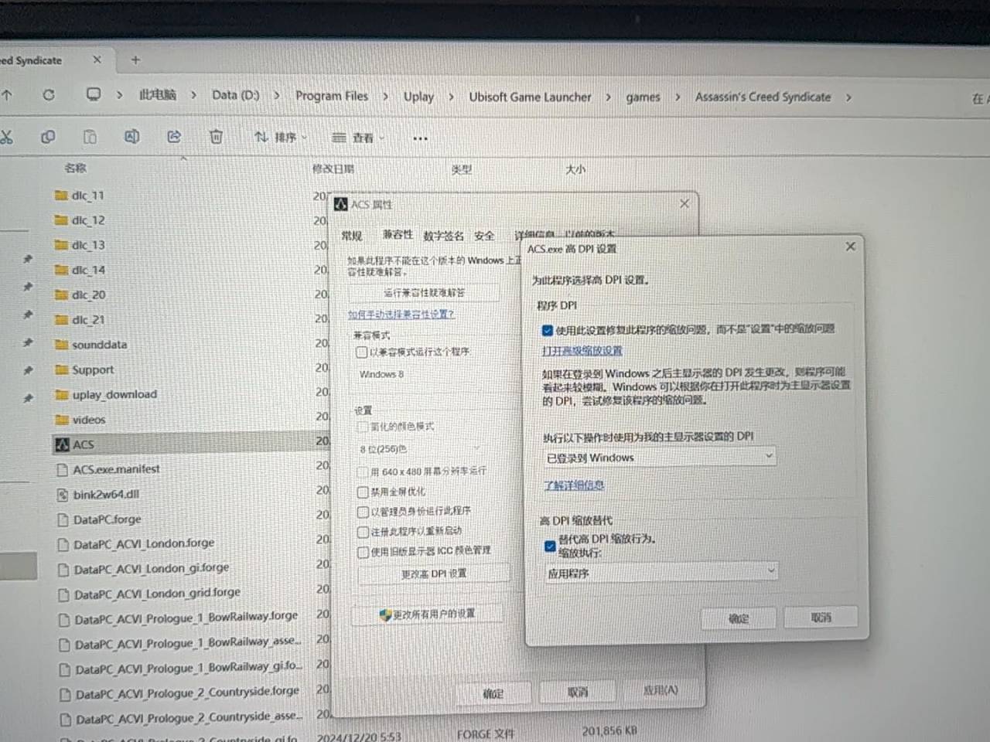Open the 应用程序 scaling dropdown
990x742 pixels.
coord(661,573)
